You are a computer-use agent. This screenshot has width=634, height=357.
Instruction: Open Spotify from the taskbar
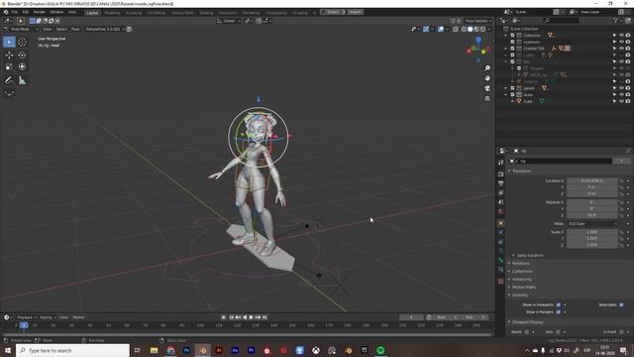pos(380,350)
